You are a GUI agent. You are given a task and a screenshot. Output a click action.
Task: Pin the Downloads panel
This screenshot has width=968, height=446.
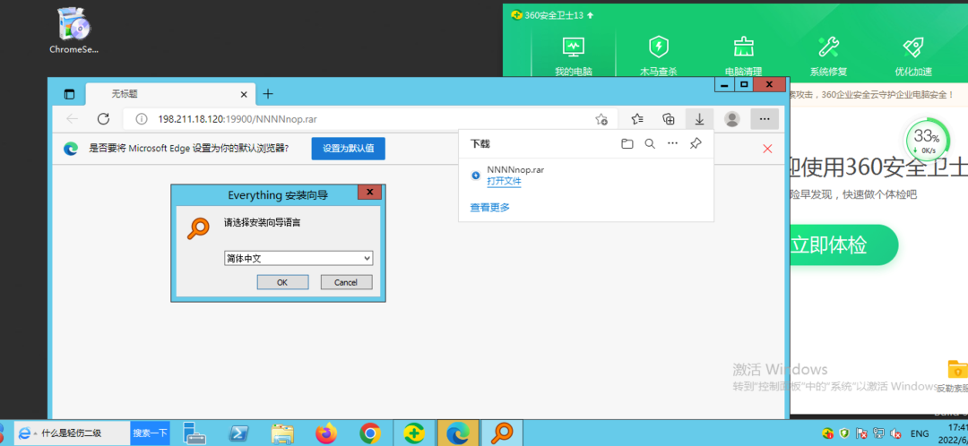tap(696, 143)
